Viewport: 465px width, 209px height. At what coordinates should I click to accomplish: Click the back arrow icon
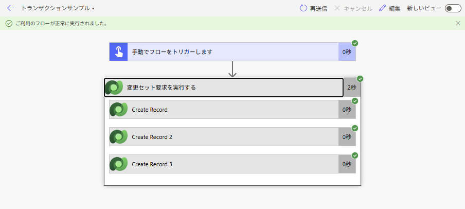coord(10,8)
